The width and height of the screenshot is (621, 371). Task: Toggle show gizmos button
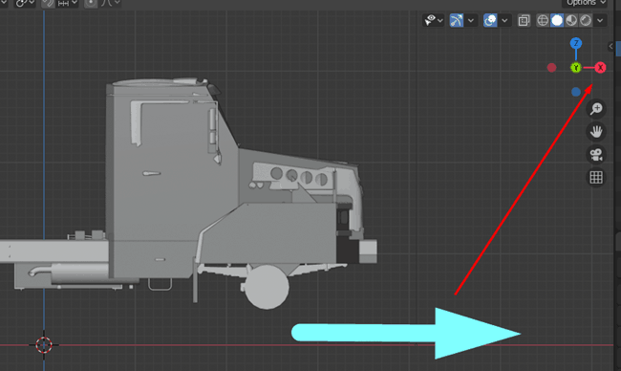click(x=457, y=20)
